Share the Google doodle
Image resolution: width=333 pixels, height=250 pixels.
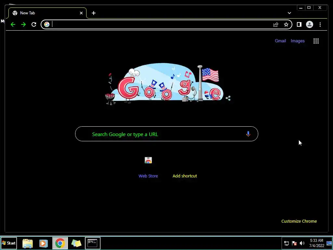(x=228, y=98)
